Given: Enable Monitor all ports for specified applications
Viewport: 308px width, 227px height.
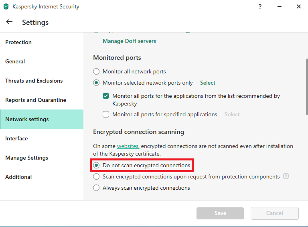Looking at the screenshot, I should (x=106, y=114).
